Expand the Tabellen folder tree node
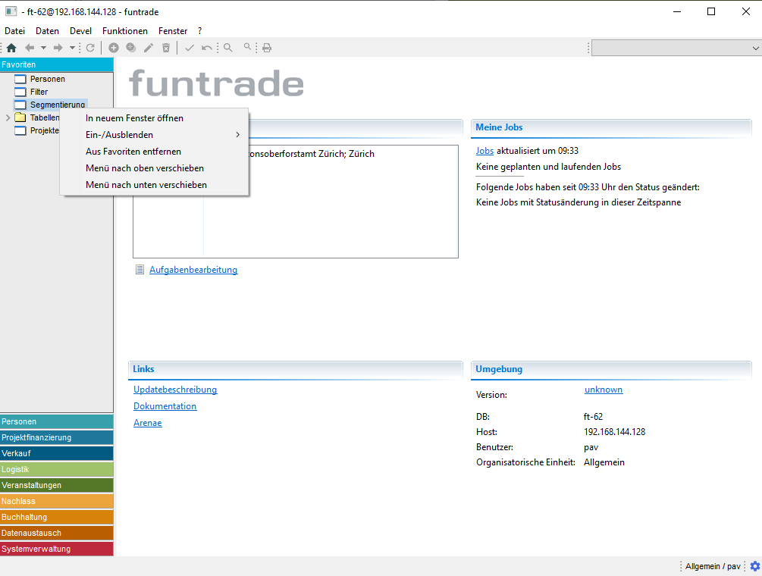 pyautogui.click(x=8, y=117)
